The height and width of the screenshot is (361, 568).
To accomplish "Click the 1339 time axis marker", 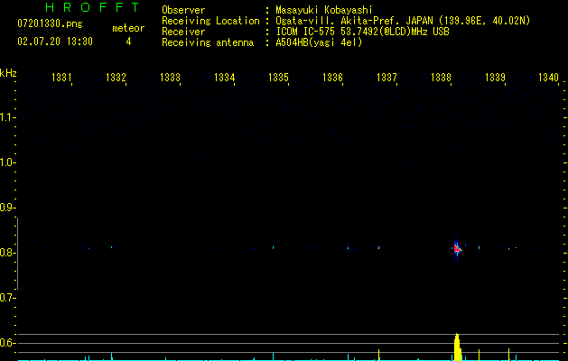I will [495, 77].
